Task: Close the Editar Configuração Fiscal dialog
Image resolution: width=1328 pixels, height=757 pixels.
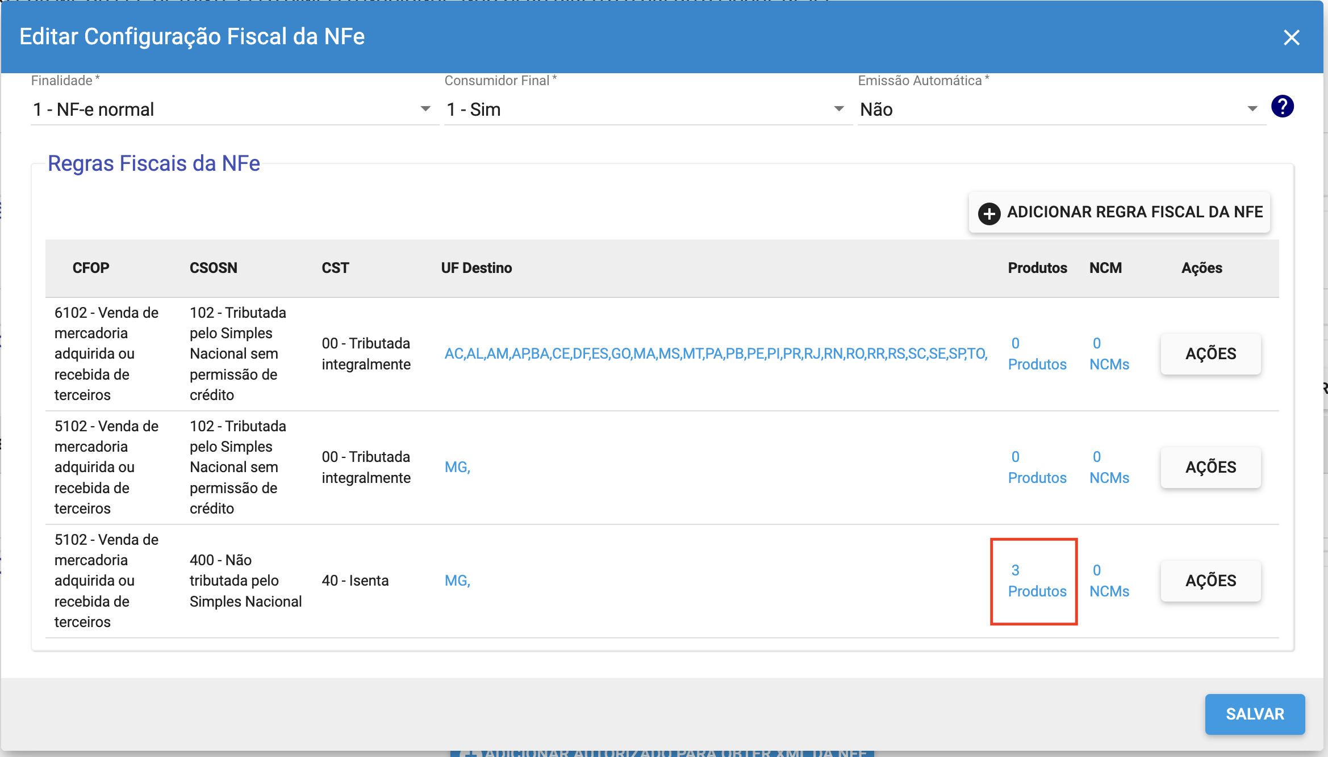Action: (x=1291, y=37)
